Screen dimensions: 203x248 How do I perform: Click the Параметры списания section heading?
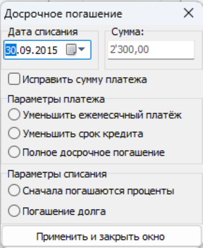click(57, 174)
